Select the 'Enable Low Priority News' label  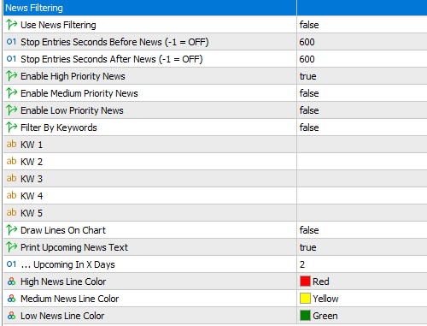coord(72,110)
